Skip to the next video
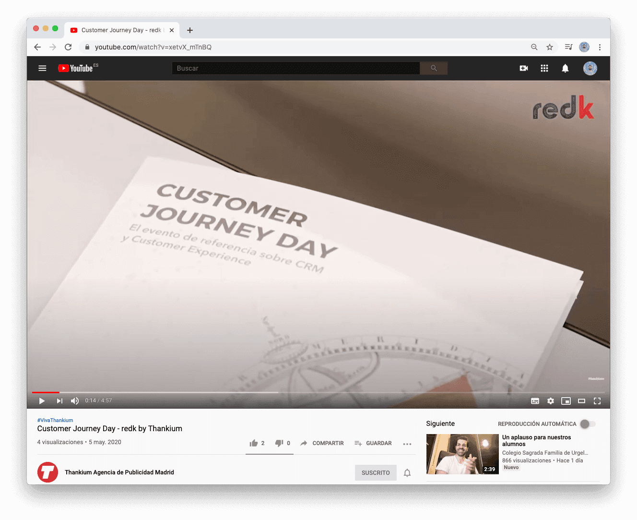This screenshot has height=520, width=637. tap(59, 401)
